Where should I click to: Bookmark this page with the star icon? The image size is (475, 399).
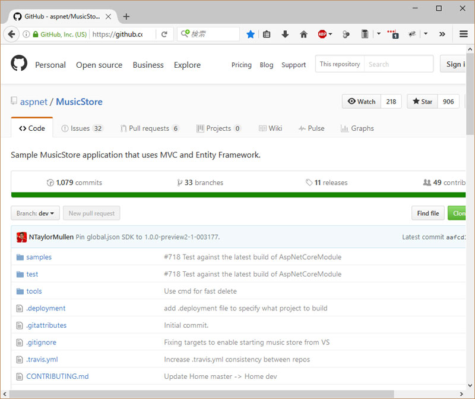tap(251, 34)
